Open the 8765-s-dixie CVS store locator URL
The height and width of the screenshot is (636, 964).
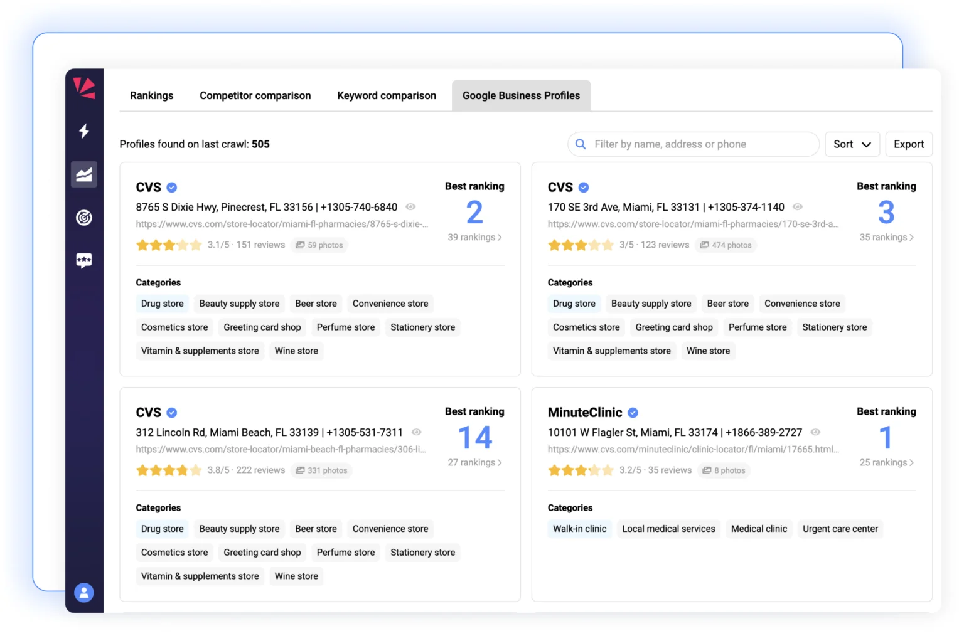pyautogui.click(x=282, y=224)
